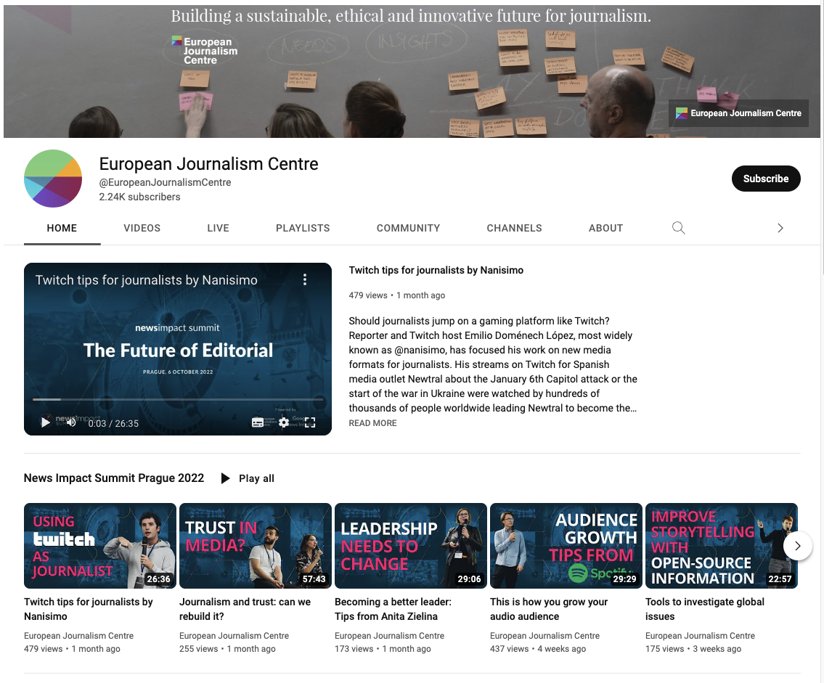Expand description with READ MORE
Screen dimensions: 824x683
point(372,423)
